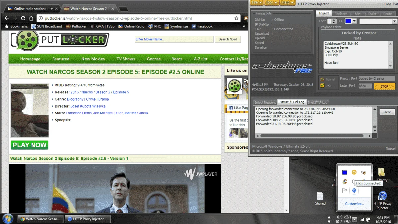Click the Action Center flag tray icon

[345, 191]
